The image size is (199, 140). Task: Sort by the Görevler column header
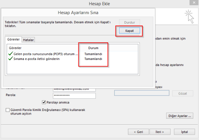pyautogui.click(x=15, y=48)
